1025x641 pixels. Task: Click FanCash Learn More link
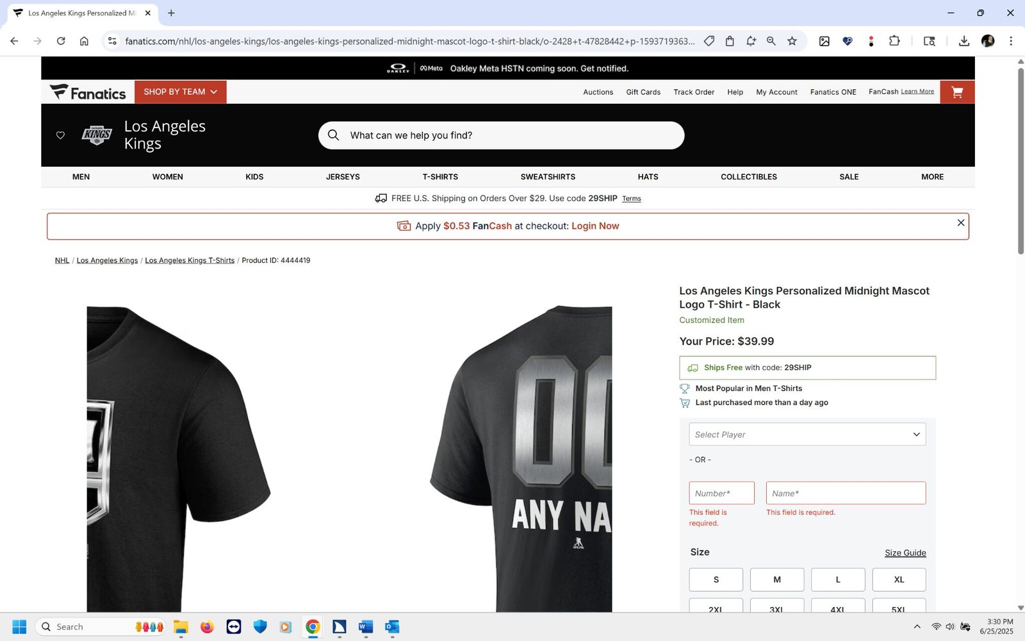point(917,92)
